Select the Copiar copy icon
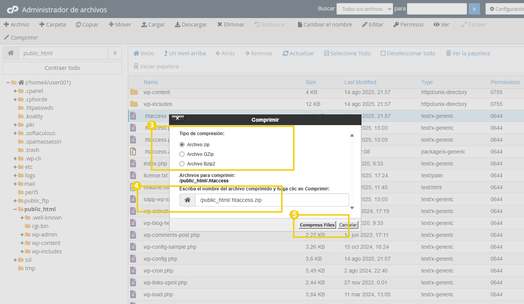 [x=87, y=24]
